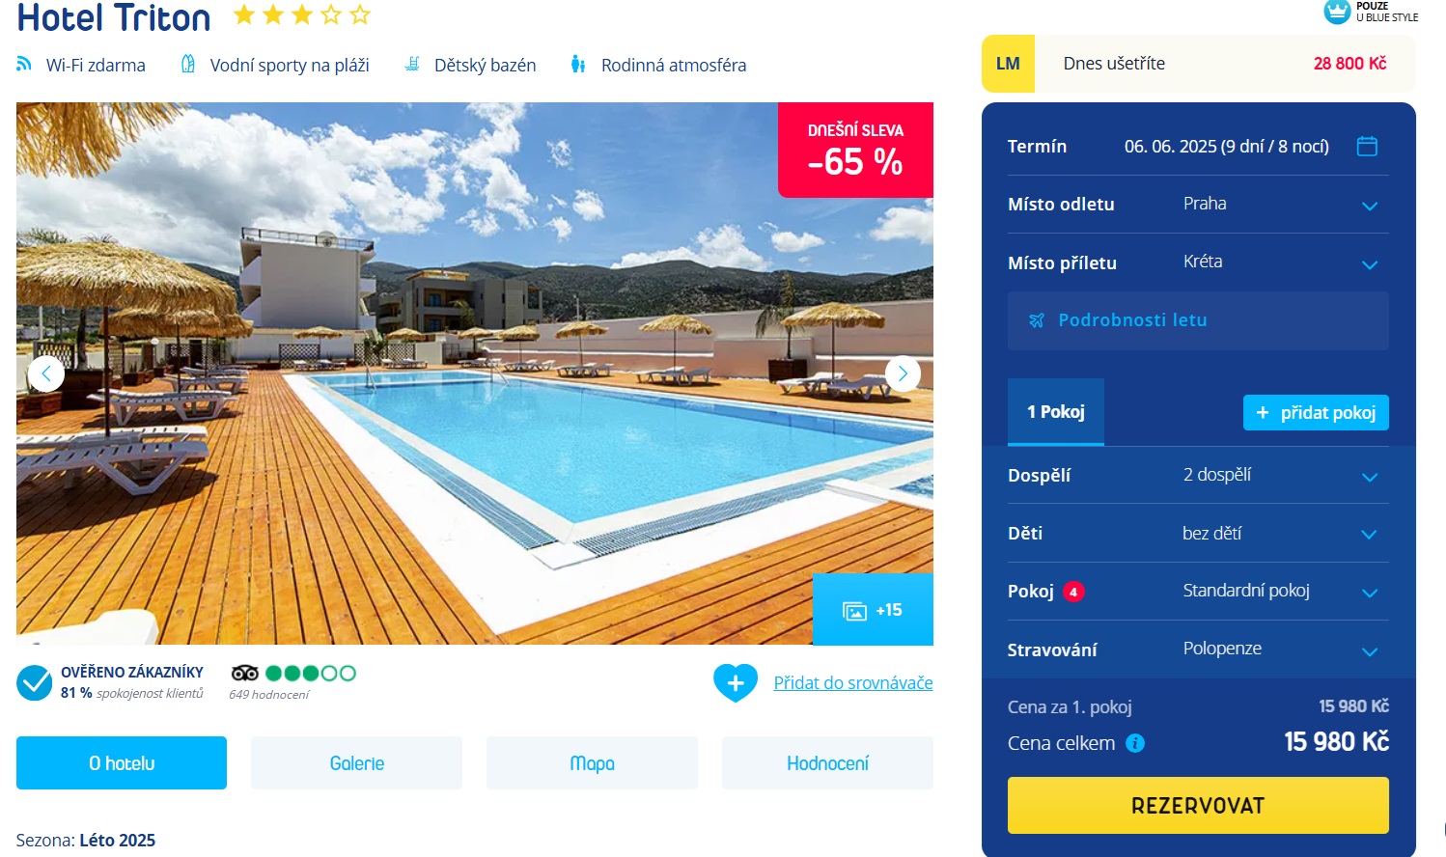1446x857 pixels.
Task: Follow the Přidat do srovnávače link
Action: tap(853, 683)
